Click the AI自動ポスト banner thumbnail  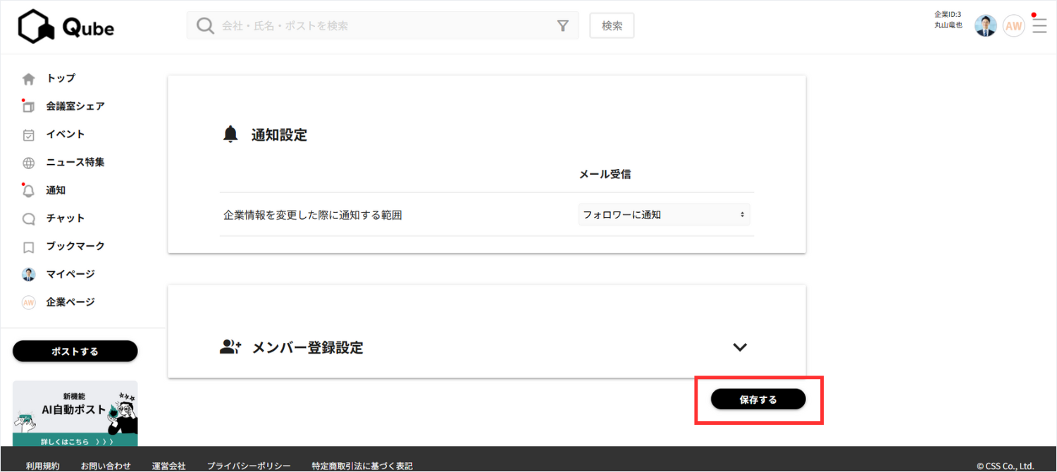[75, 412]
